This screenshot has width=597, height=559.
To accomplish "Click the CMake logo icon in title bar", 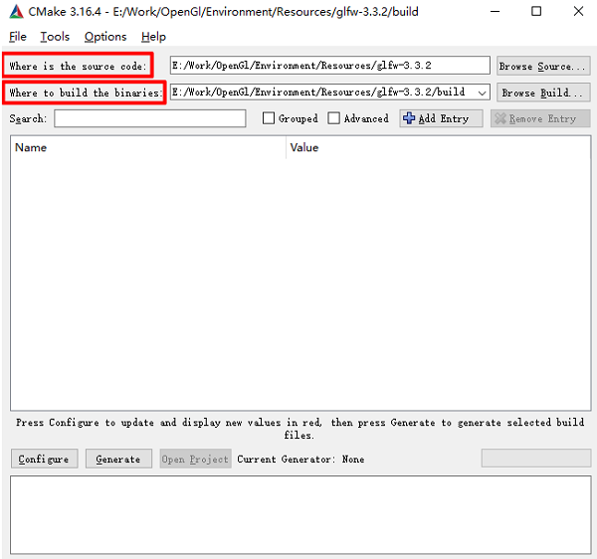I will [16, 12].
